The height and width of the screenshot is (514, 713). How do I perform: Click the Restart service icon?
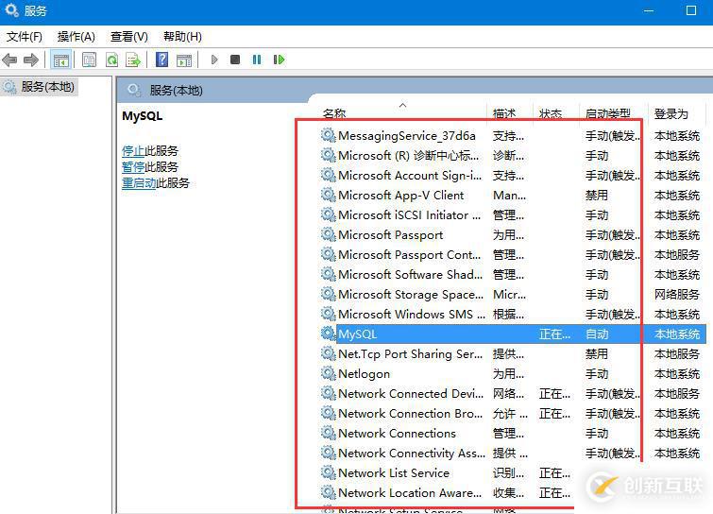(279, 60)
